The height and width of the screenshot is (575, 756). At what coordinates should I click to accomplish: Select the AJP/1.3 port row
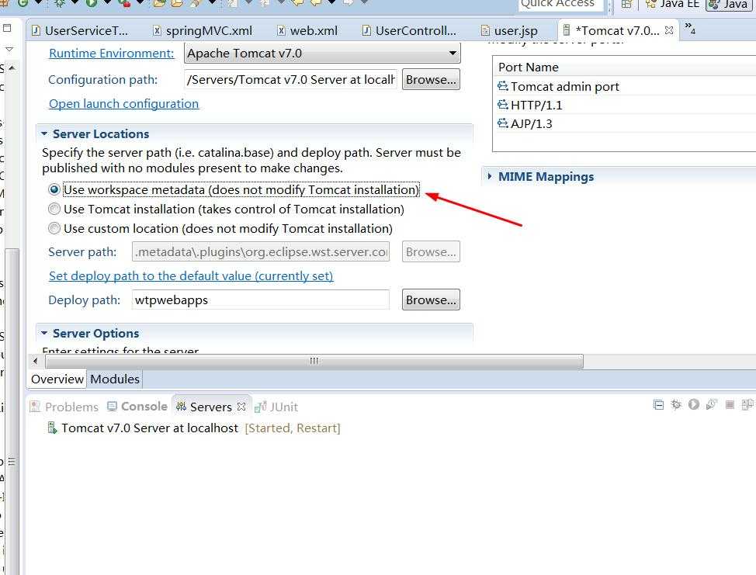coord(624,124)
